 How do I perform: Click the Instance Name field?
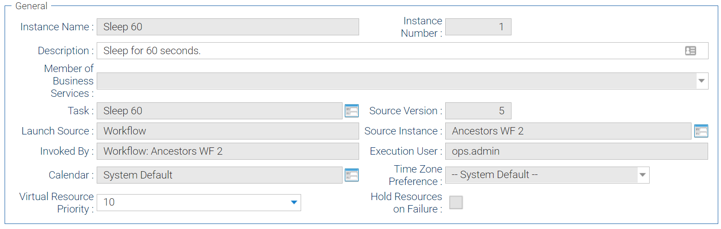coord(227,27)
